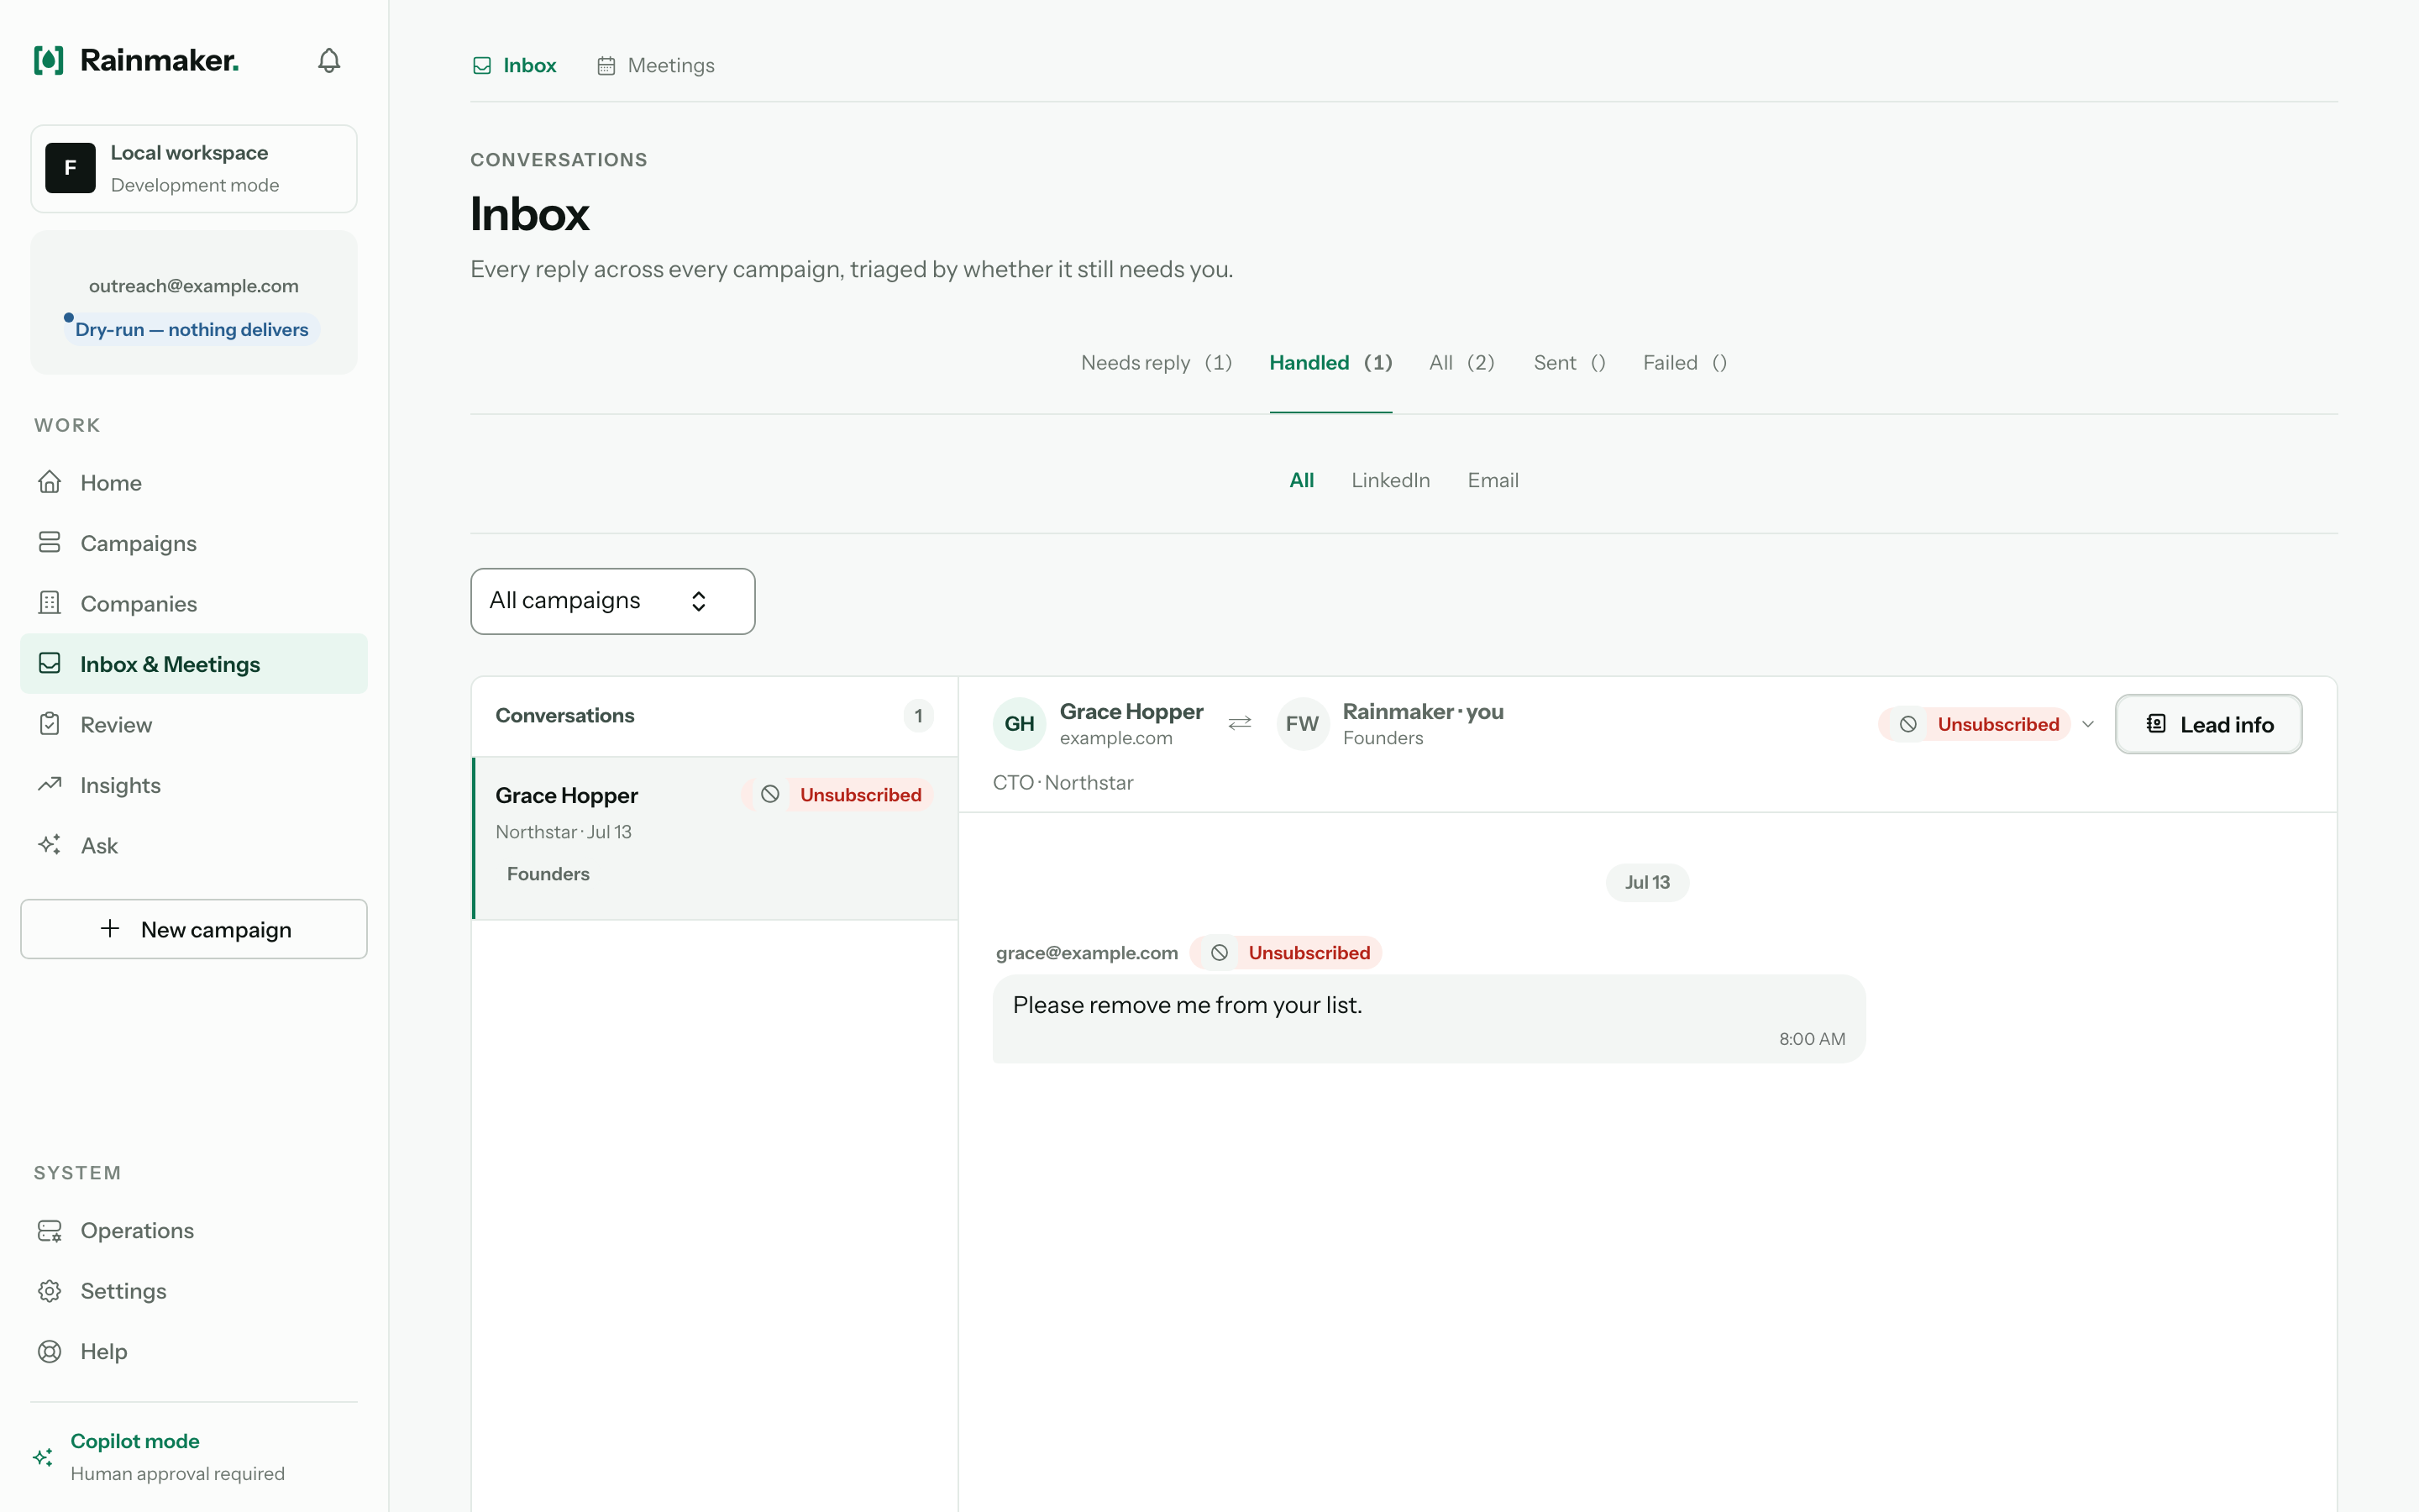Screen dimensions: 2419x1512
Task: Filter by LinkedIn channel
Action: point(1390,480)
